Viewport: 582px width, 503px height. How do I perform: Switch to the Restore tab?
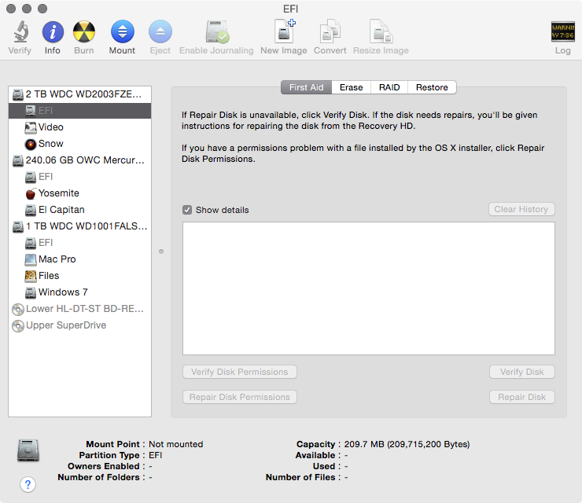(x=432, y=87)
